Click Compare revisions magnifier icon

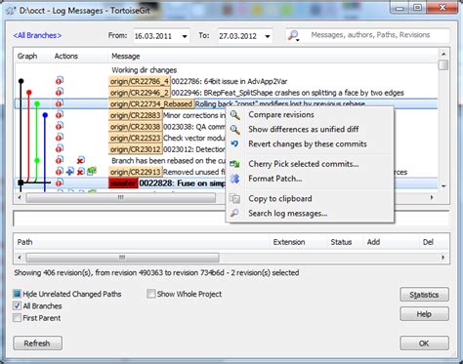(235, 115)
